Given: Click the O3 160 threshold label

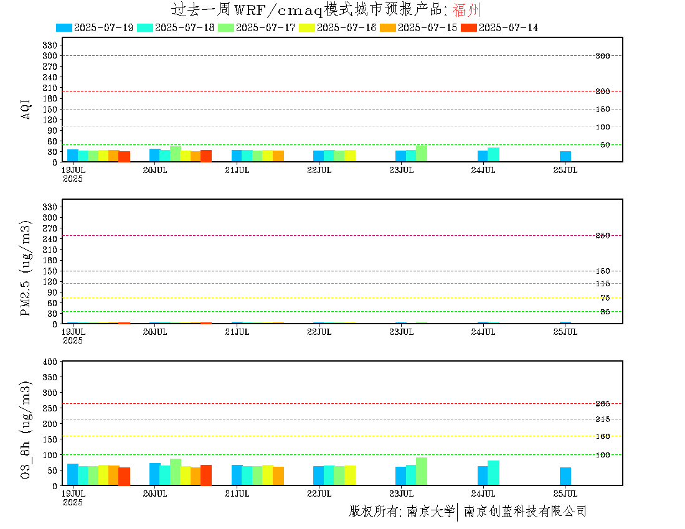Looking at the screenshot, I should click(603, 436).
